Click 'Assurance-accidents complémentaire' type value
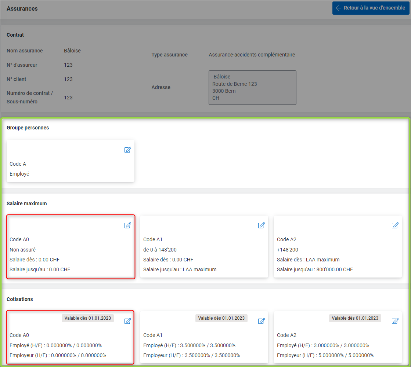 tap(252, 55)
